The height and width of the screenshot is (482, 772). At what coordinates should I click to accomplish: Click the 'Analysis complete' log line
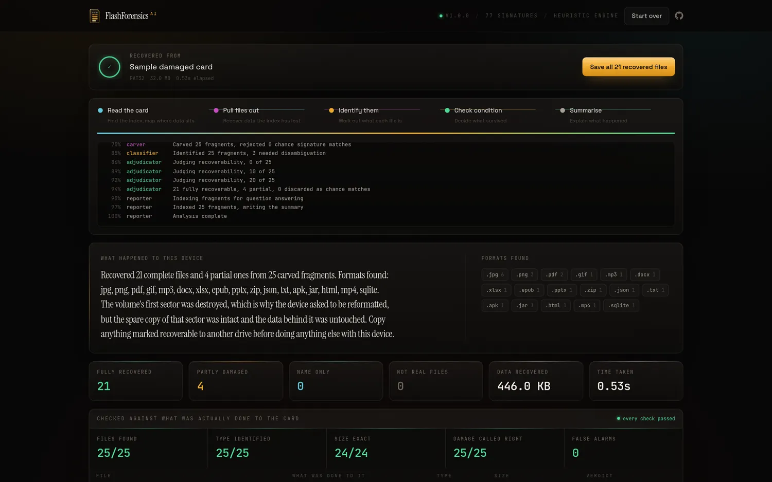coord(200,216)
